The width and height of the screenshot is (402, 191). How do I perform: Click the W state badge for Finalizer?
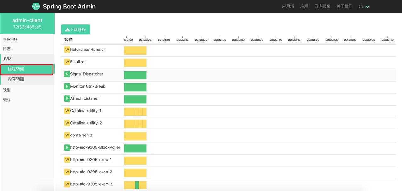click(67, 62)
